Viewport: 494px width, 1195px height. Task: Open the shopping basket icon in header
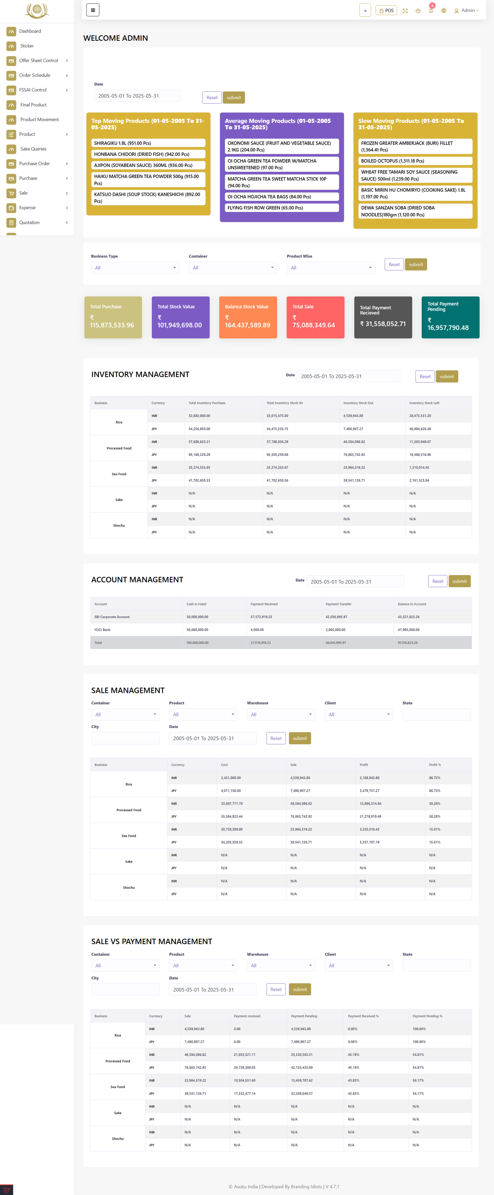418,11
